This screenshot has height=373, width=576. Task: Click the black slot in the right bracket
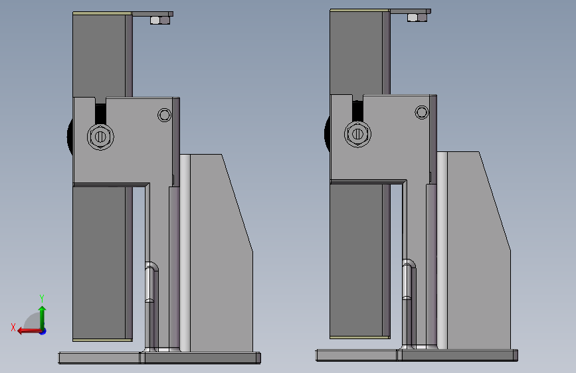(357, 112)
